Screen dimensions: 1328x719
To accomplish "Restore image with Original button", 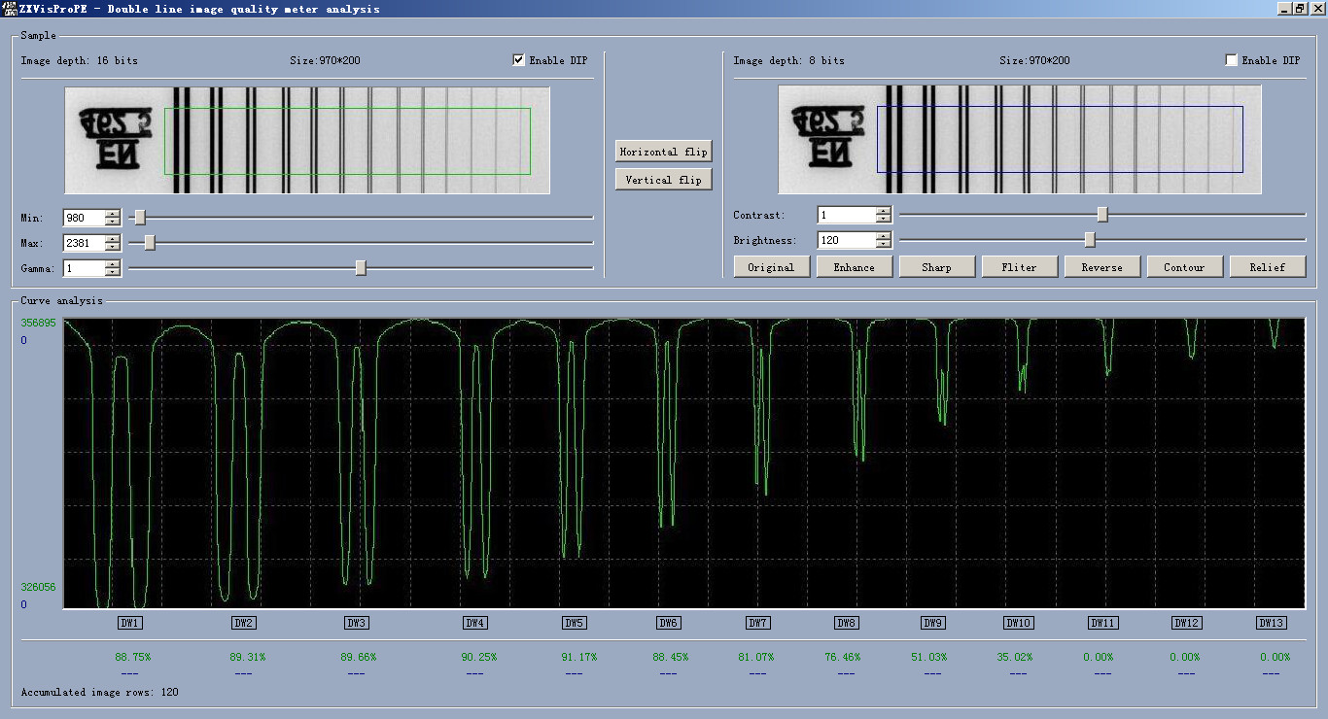I will 771,267.
